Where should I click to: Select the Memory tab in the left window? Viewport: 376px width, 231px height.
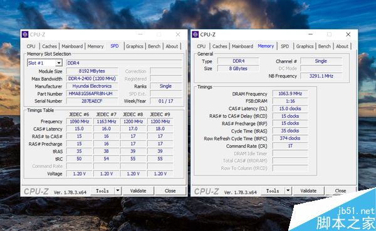click(x=95, y=46)
